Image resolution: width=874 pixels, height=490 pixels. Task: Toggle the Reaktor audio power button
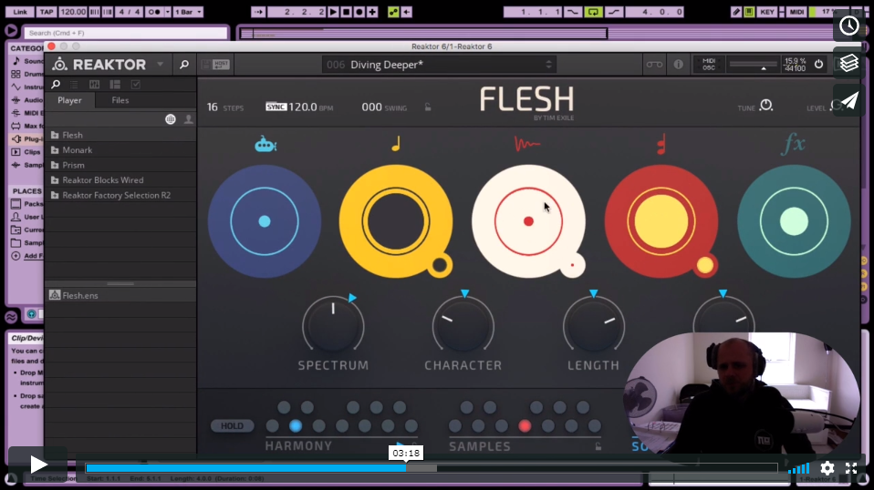[x=818, y=64]
